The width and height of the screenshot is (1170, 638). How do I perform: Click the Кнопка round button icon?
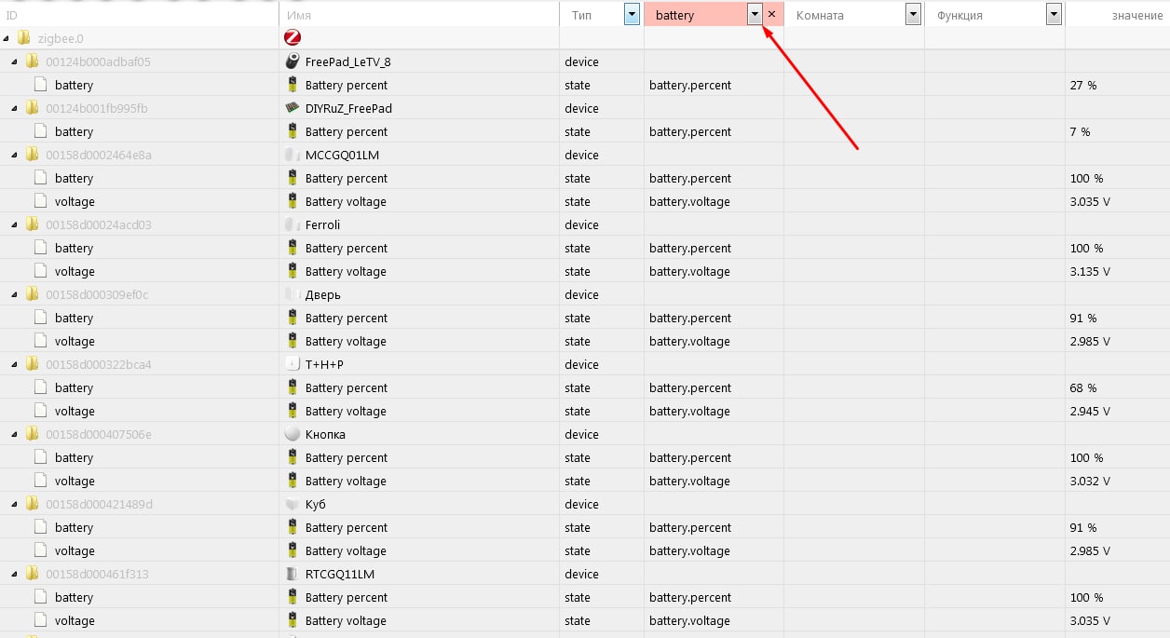(x=292, y=434)
